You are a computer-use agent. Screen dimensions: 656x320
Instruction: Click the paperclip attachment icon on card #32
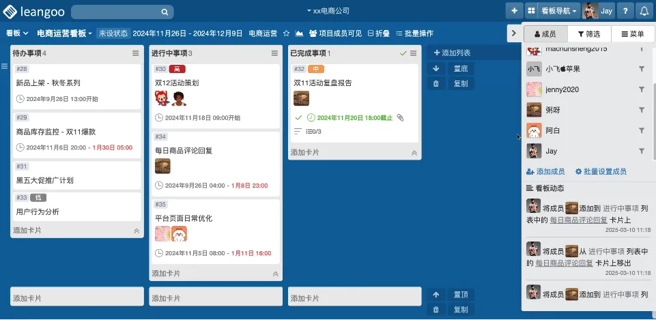coord(401,117)
